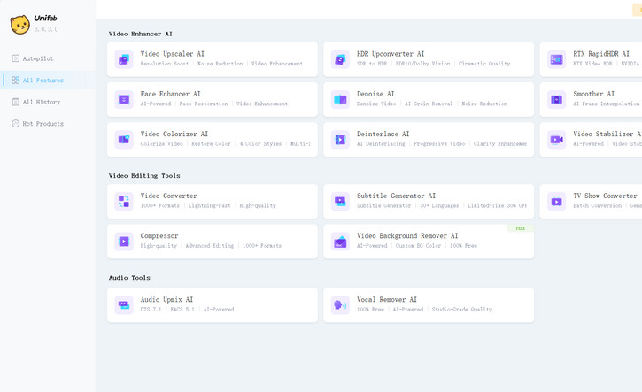Click the RTX RapidHDR AI icon
Image resolution: width=642 pixels, height=392 pixels.
coord(556,60)
